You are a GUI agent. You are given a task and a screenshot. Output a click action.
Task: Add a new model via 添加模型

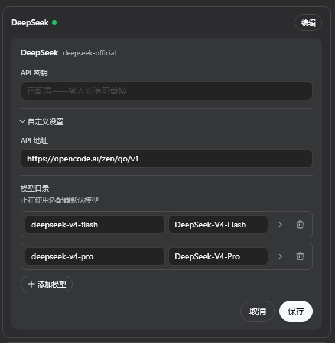[x=47, y=284]
